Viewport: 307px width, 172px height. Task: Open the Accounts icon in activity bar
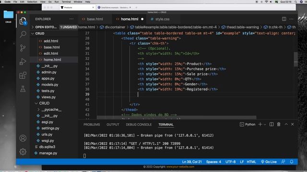point(23,138)
